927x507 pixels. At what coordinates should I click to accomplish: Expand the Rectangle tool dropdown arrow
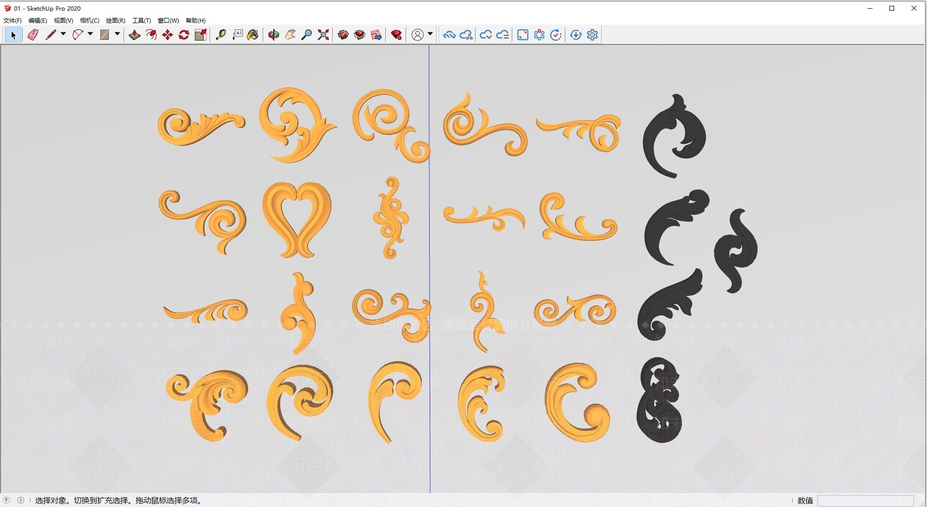click(x=117, y=34)
